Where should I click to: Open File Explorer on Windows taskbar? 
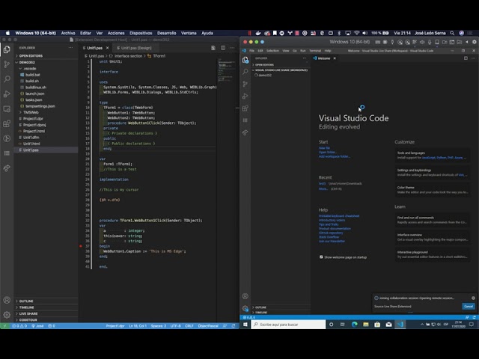(366, 324)
